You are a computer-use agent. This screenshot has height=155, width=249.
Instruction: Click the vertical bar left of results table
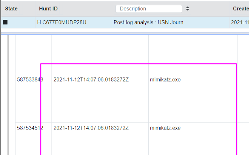click(8, 92)
